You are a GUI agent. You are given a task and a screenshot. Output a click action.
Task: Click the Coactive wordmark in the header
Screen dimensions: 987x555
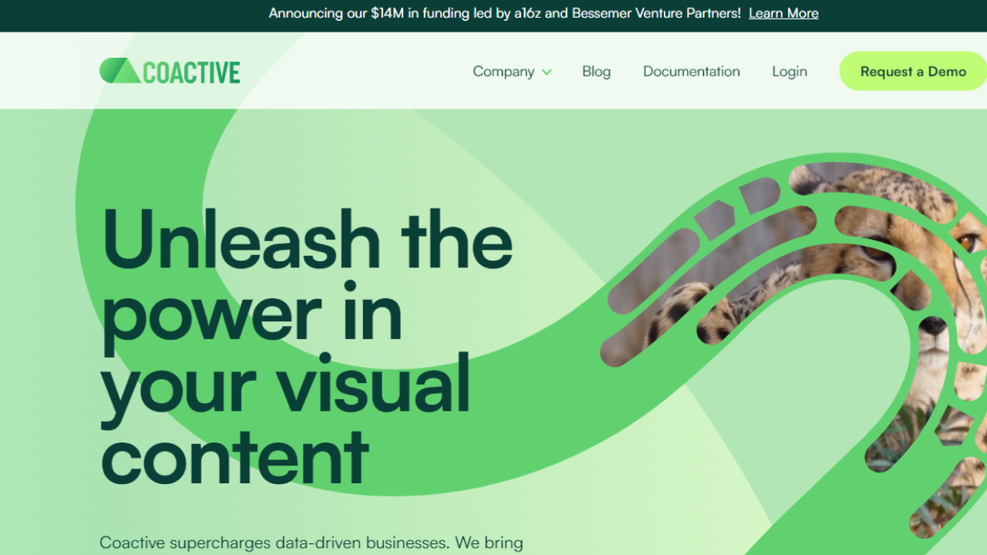click(x=190, y=71)
